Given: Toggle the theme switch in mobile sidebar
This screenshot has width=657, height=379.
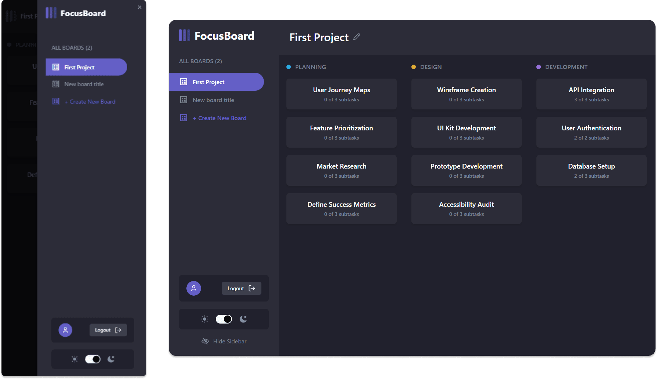Looking at the screenshot, I should (x=93, y=359).
